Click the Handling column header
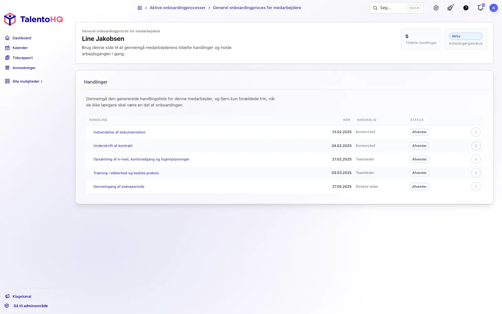502x314 pixels. click(x=98, y=120)
